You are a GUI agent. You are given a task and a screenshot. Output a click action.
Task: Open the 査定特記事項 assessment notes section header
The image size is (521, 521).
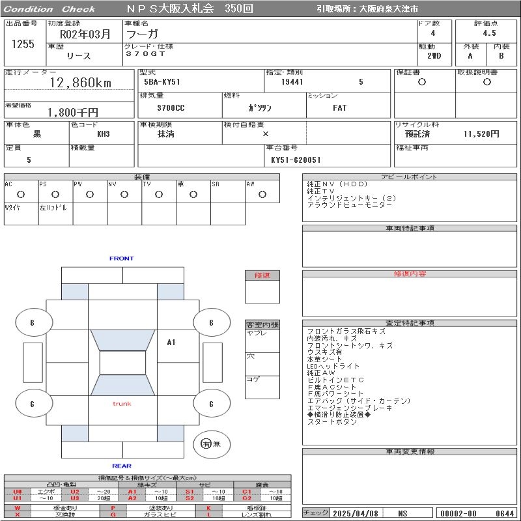[410, 323]
